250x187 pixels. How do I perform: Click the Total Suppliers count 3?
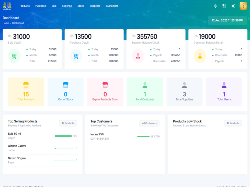pos(184,94)
